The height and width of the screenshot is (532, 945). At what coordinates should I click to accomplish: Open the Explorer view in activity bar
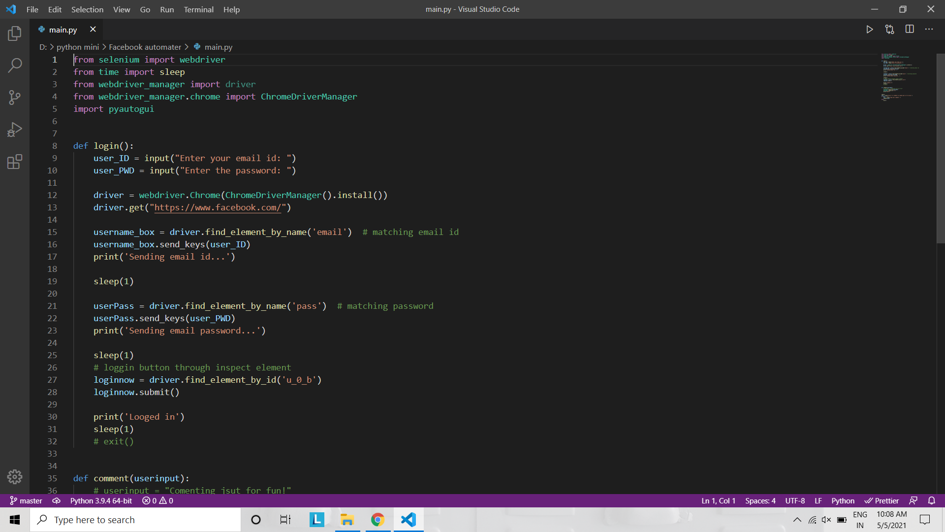point(15,33)
